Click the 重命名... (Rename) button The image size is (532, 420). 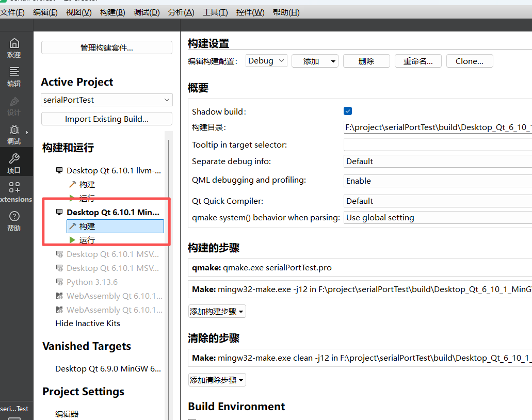click(x=418, y=61)
